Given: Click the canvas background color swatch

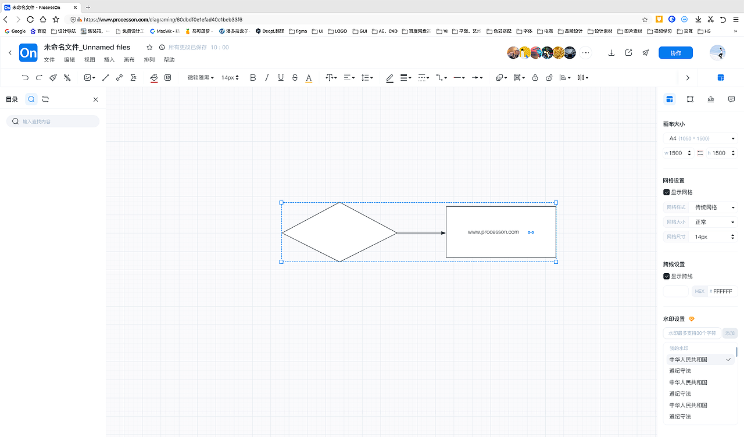Looking at the screenshot, I should coord(676,291).
